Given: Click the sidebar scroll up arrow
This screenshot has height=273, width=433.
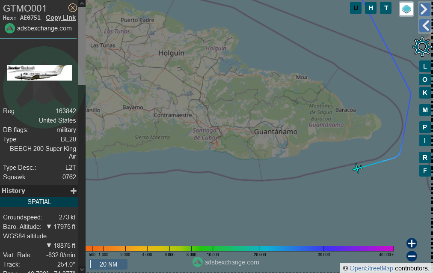Looking at the screenshot, I should [82, 3].
